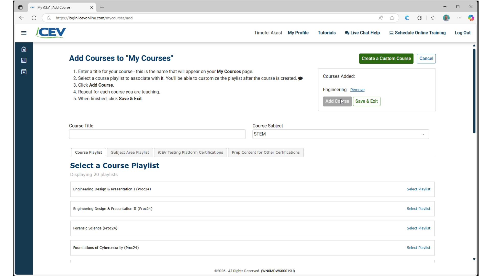This screenshot has height=276, width=491.
Task: Open Prep Content for Other Certifications tab
Action: point(266,153)
